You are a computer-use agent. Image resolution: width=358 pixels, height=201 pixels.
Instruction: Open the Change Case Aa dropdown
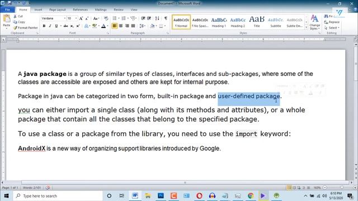tap(96, 18)
